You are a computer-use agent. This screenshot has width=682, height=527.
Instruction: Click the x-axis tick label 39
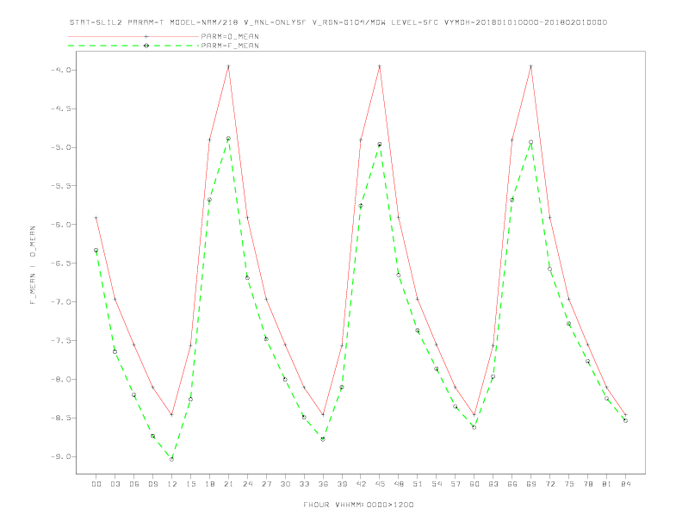(342, 484)
